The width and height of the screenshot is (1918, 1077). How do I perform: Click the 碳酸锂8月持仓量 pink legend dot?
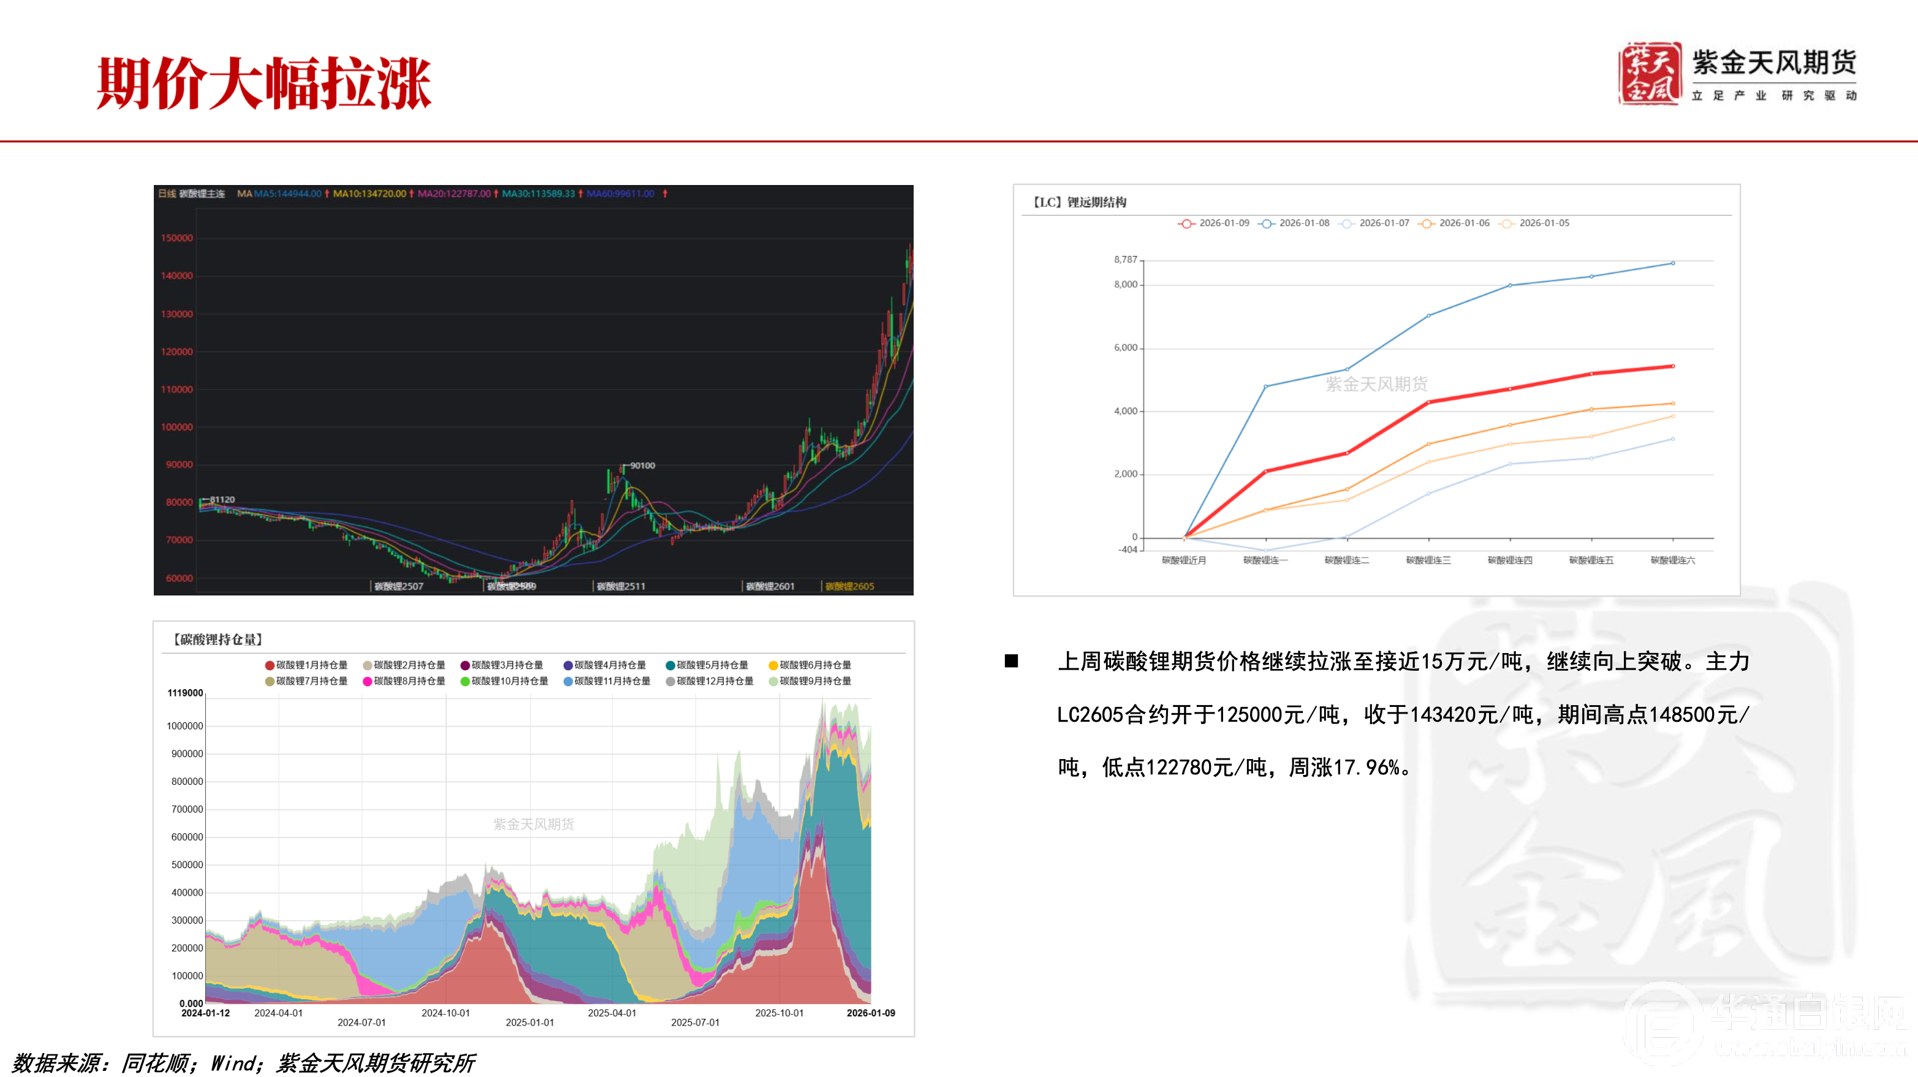tap(367, 682)
